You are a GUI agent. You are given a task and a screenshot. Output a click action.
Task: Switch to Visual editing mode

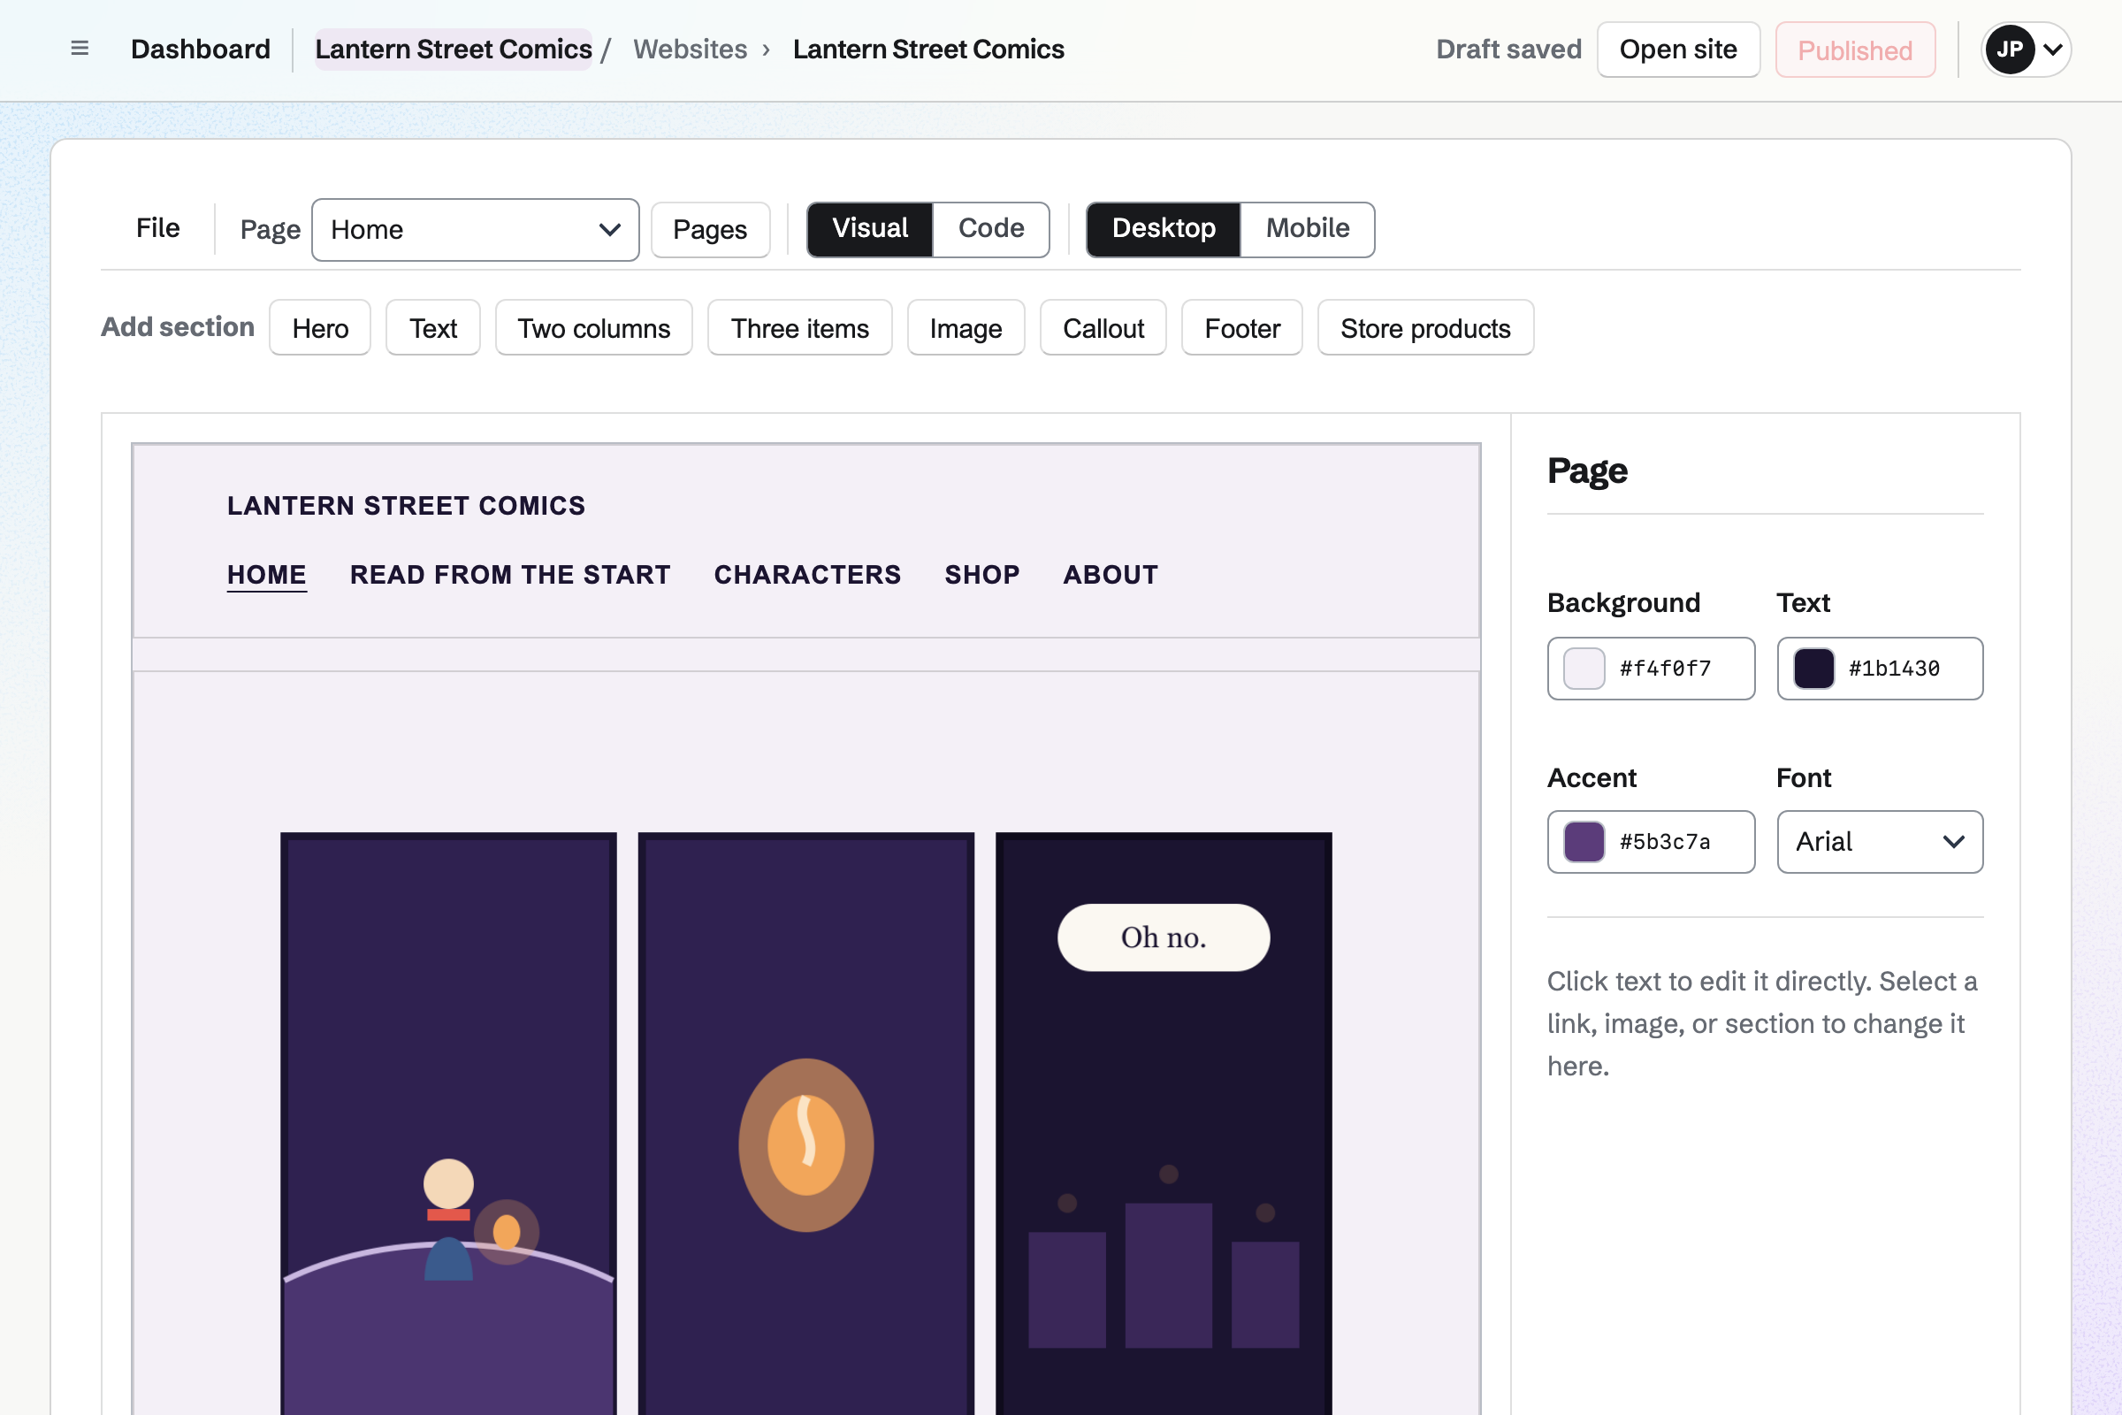pos(870,229)
